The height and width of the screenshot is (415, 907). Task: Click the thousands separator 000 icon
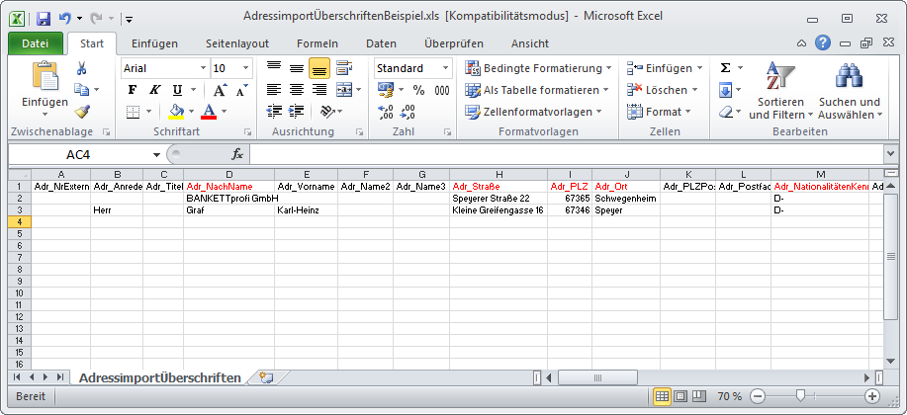click(x=442, y=90)
